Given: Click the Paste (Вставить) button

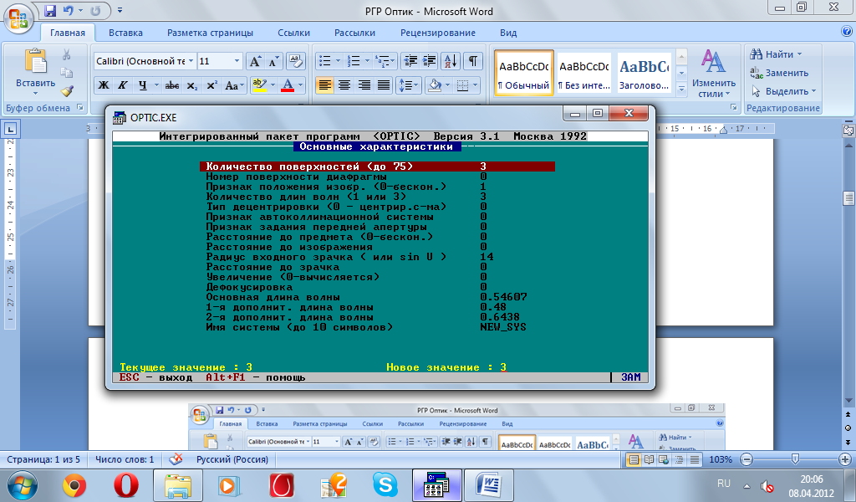Looking at the screenshot, I should [x=35, y=72].
